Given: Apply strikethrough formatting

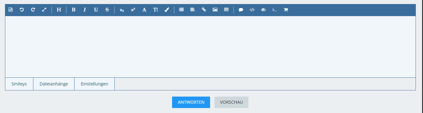Looking at the screenshot, I should click(107, 10).
